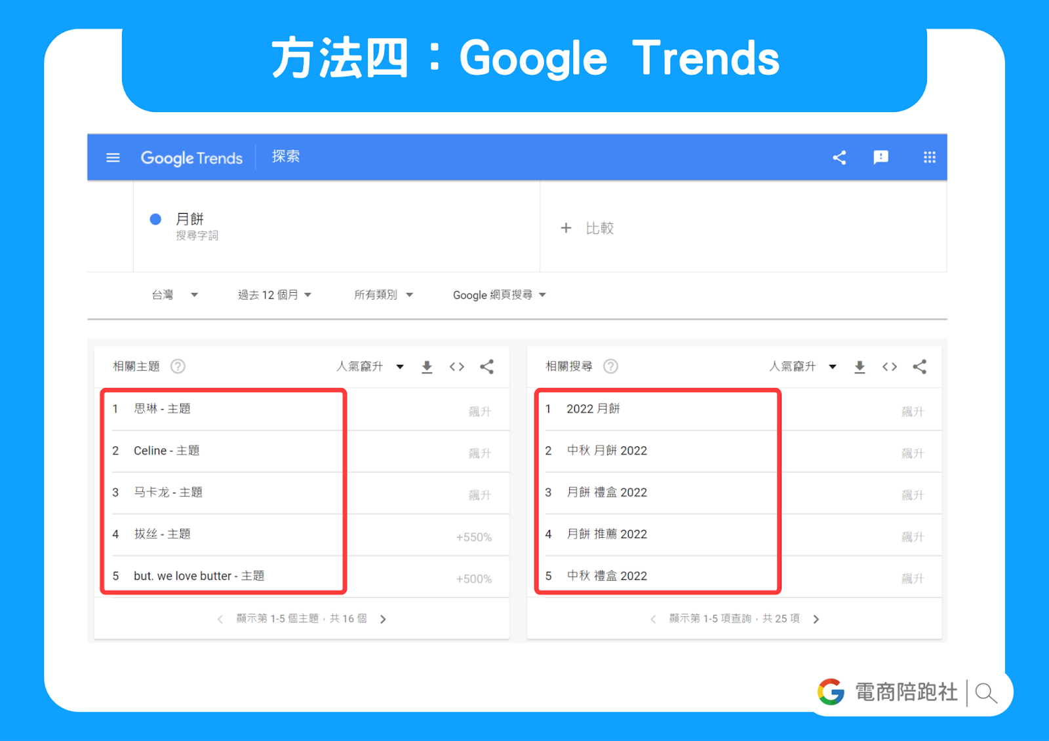Open query 中秋 禮盒 2022
The image size is (1049, 741).
607,576
